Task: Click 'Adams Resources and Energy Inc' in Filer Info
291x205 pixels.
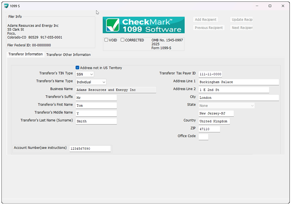Action: 33,26
